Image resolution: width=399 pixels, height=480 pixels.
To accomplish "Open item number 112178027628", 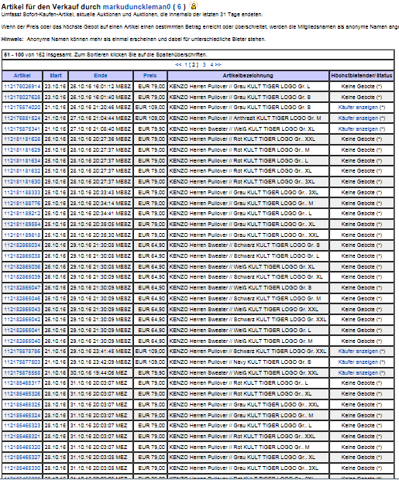I will click(22, 98).
